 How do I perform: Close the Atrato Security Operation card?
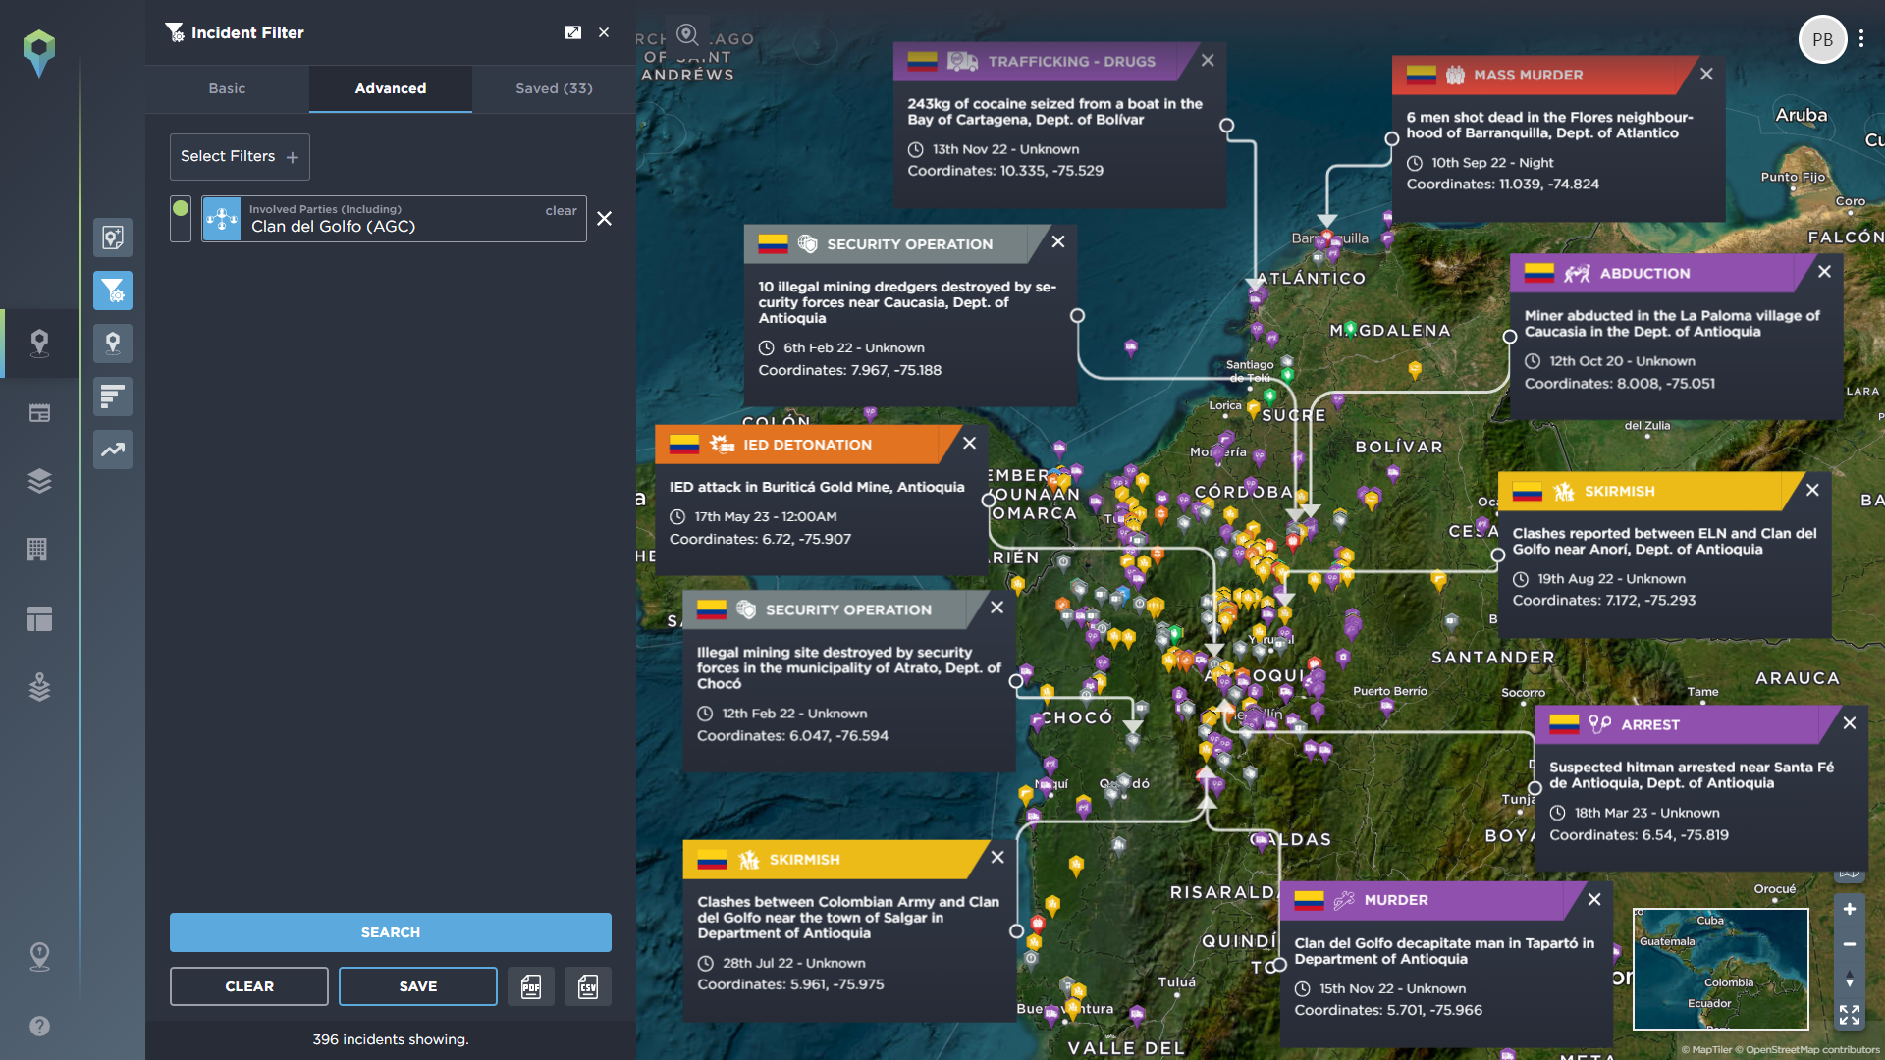click(996, 608)
